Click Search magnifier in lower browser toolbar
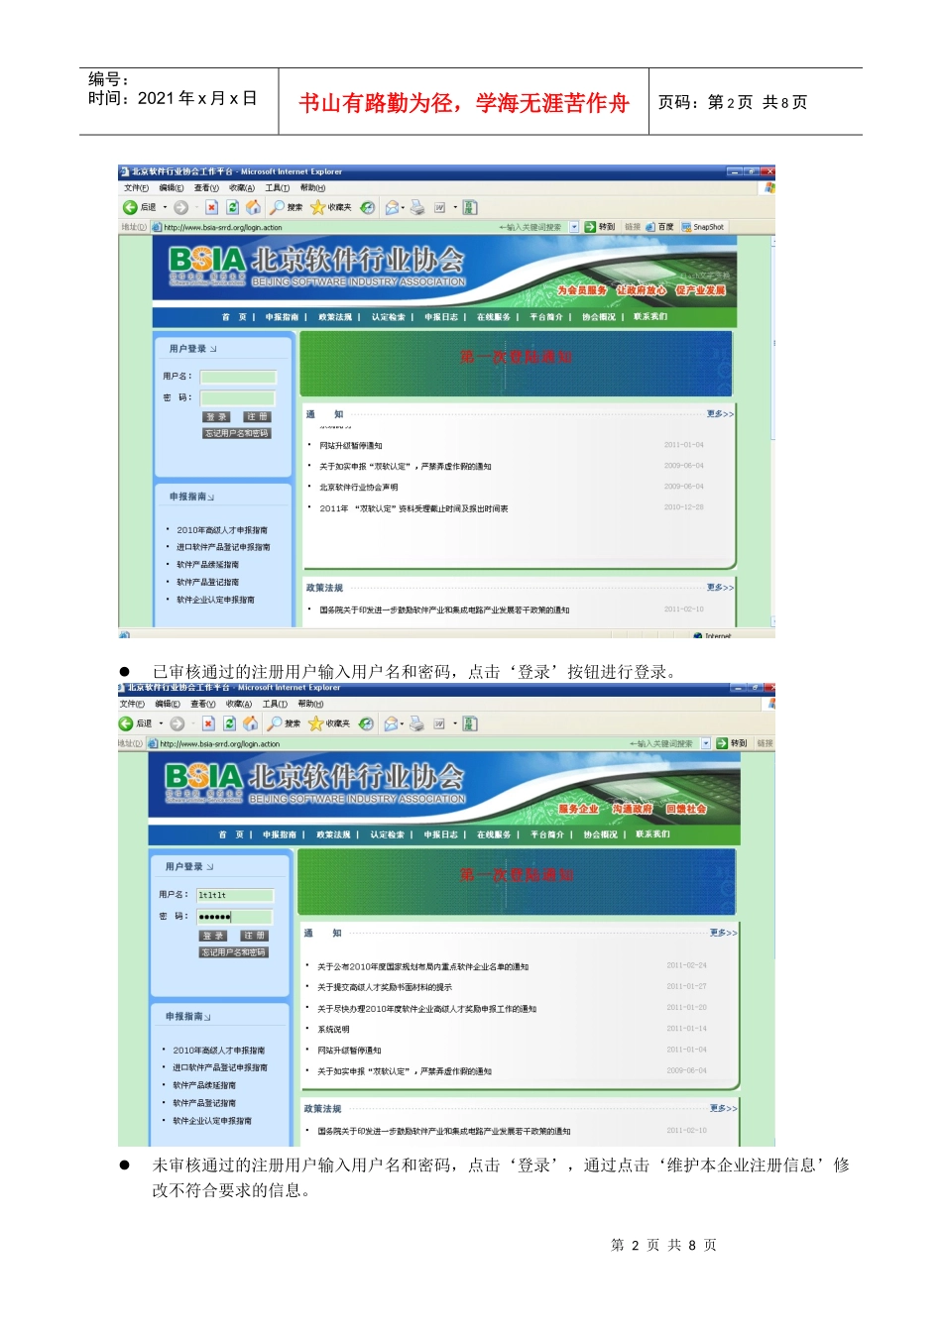 coord(275,723)
